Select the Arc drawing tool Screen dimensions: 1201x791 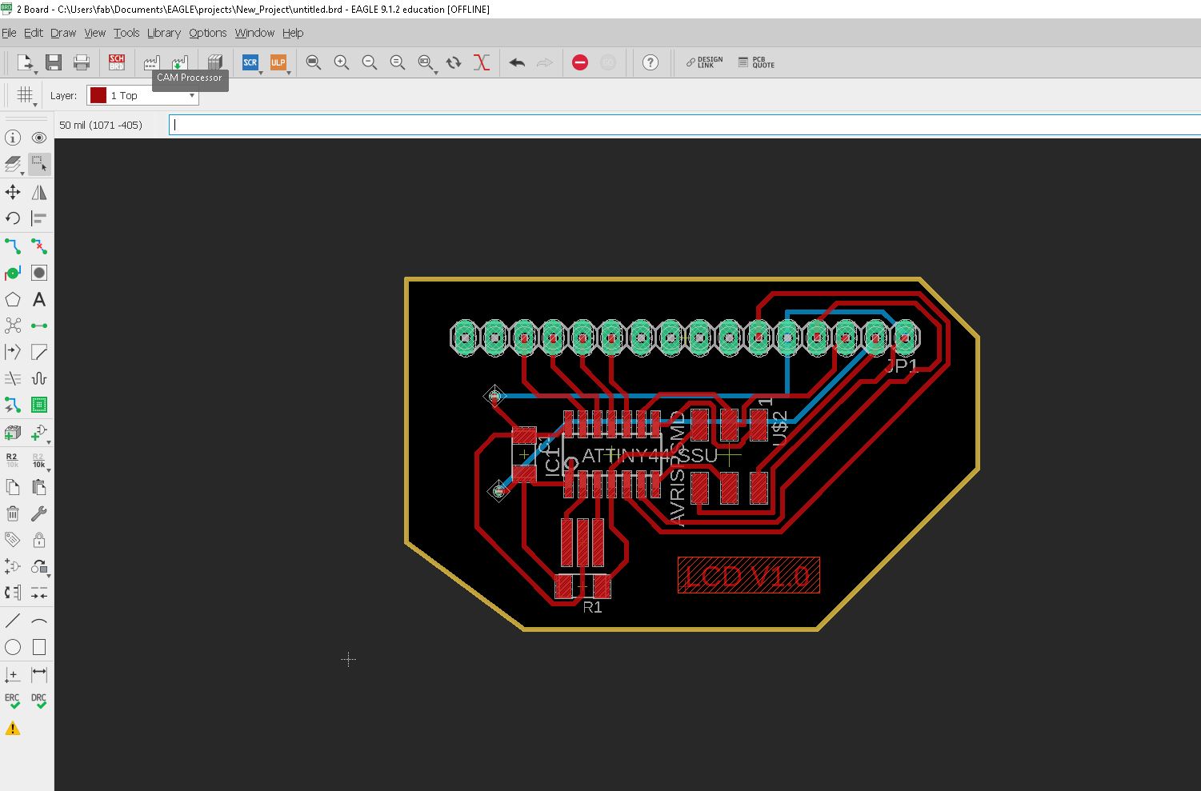39,621
